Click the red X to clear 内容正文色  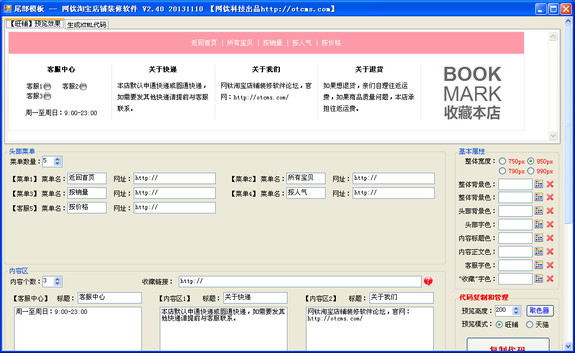click(x=548, y=251)
